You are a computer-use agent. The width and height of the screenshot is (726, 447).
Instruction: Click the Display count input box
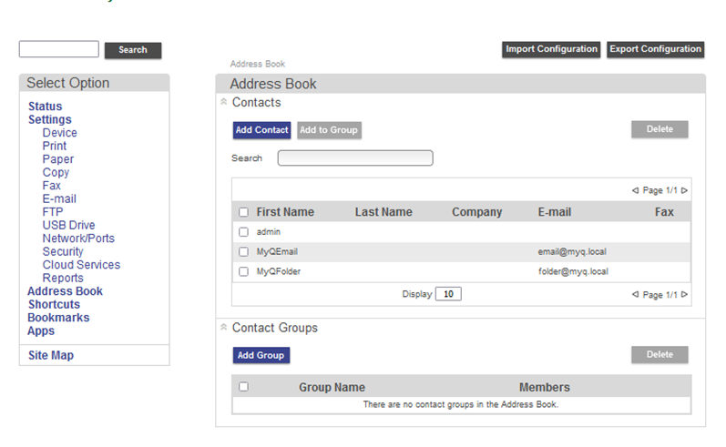pyautogui.click(x=448, y=294)
